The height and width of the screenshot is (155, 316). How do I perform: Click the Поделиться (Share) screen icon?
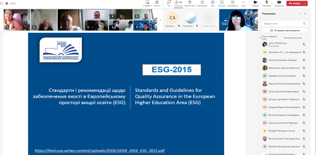tap(279, 3)
